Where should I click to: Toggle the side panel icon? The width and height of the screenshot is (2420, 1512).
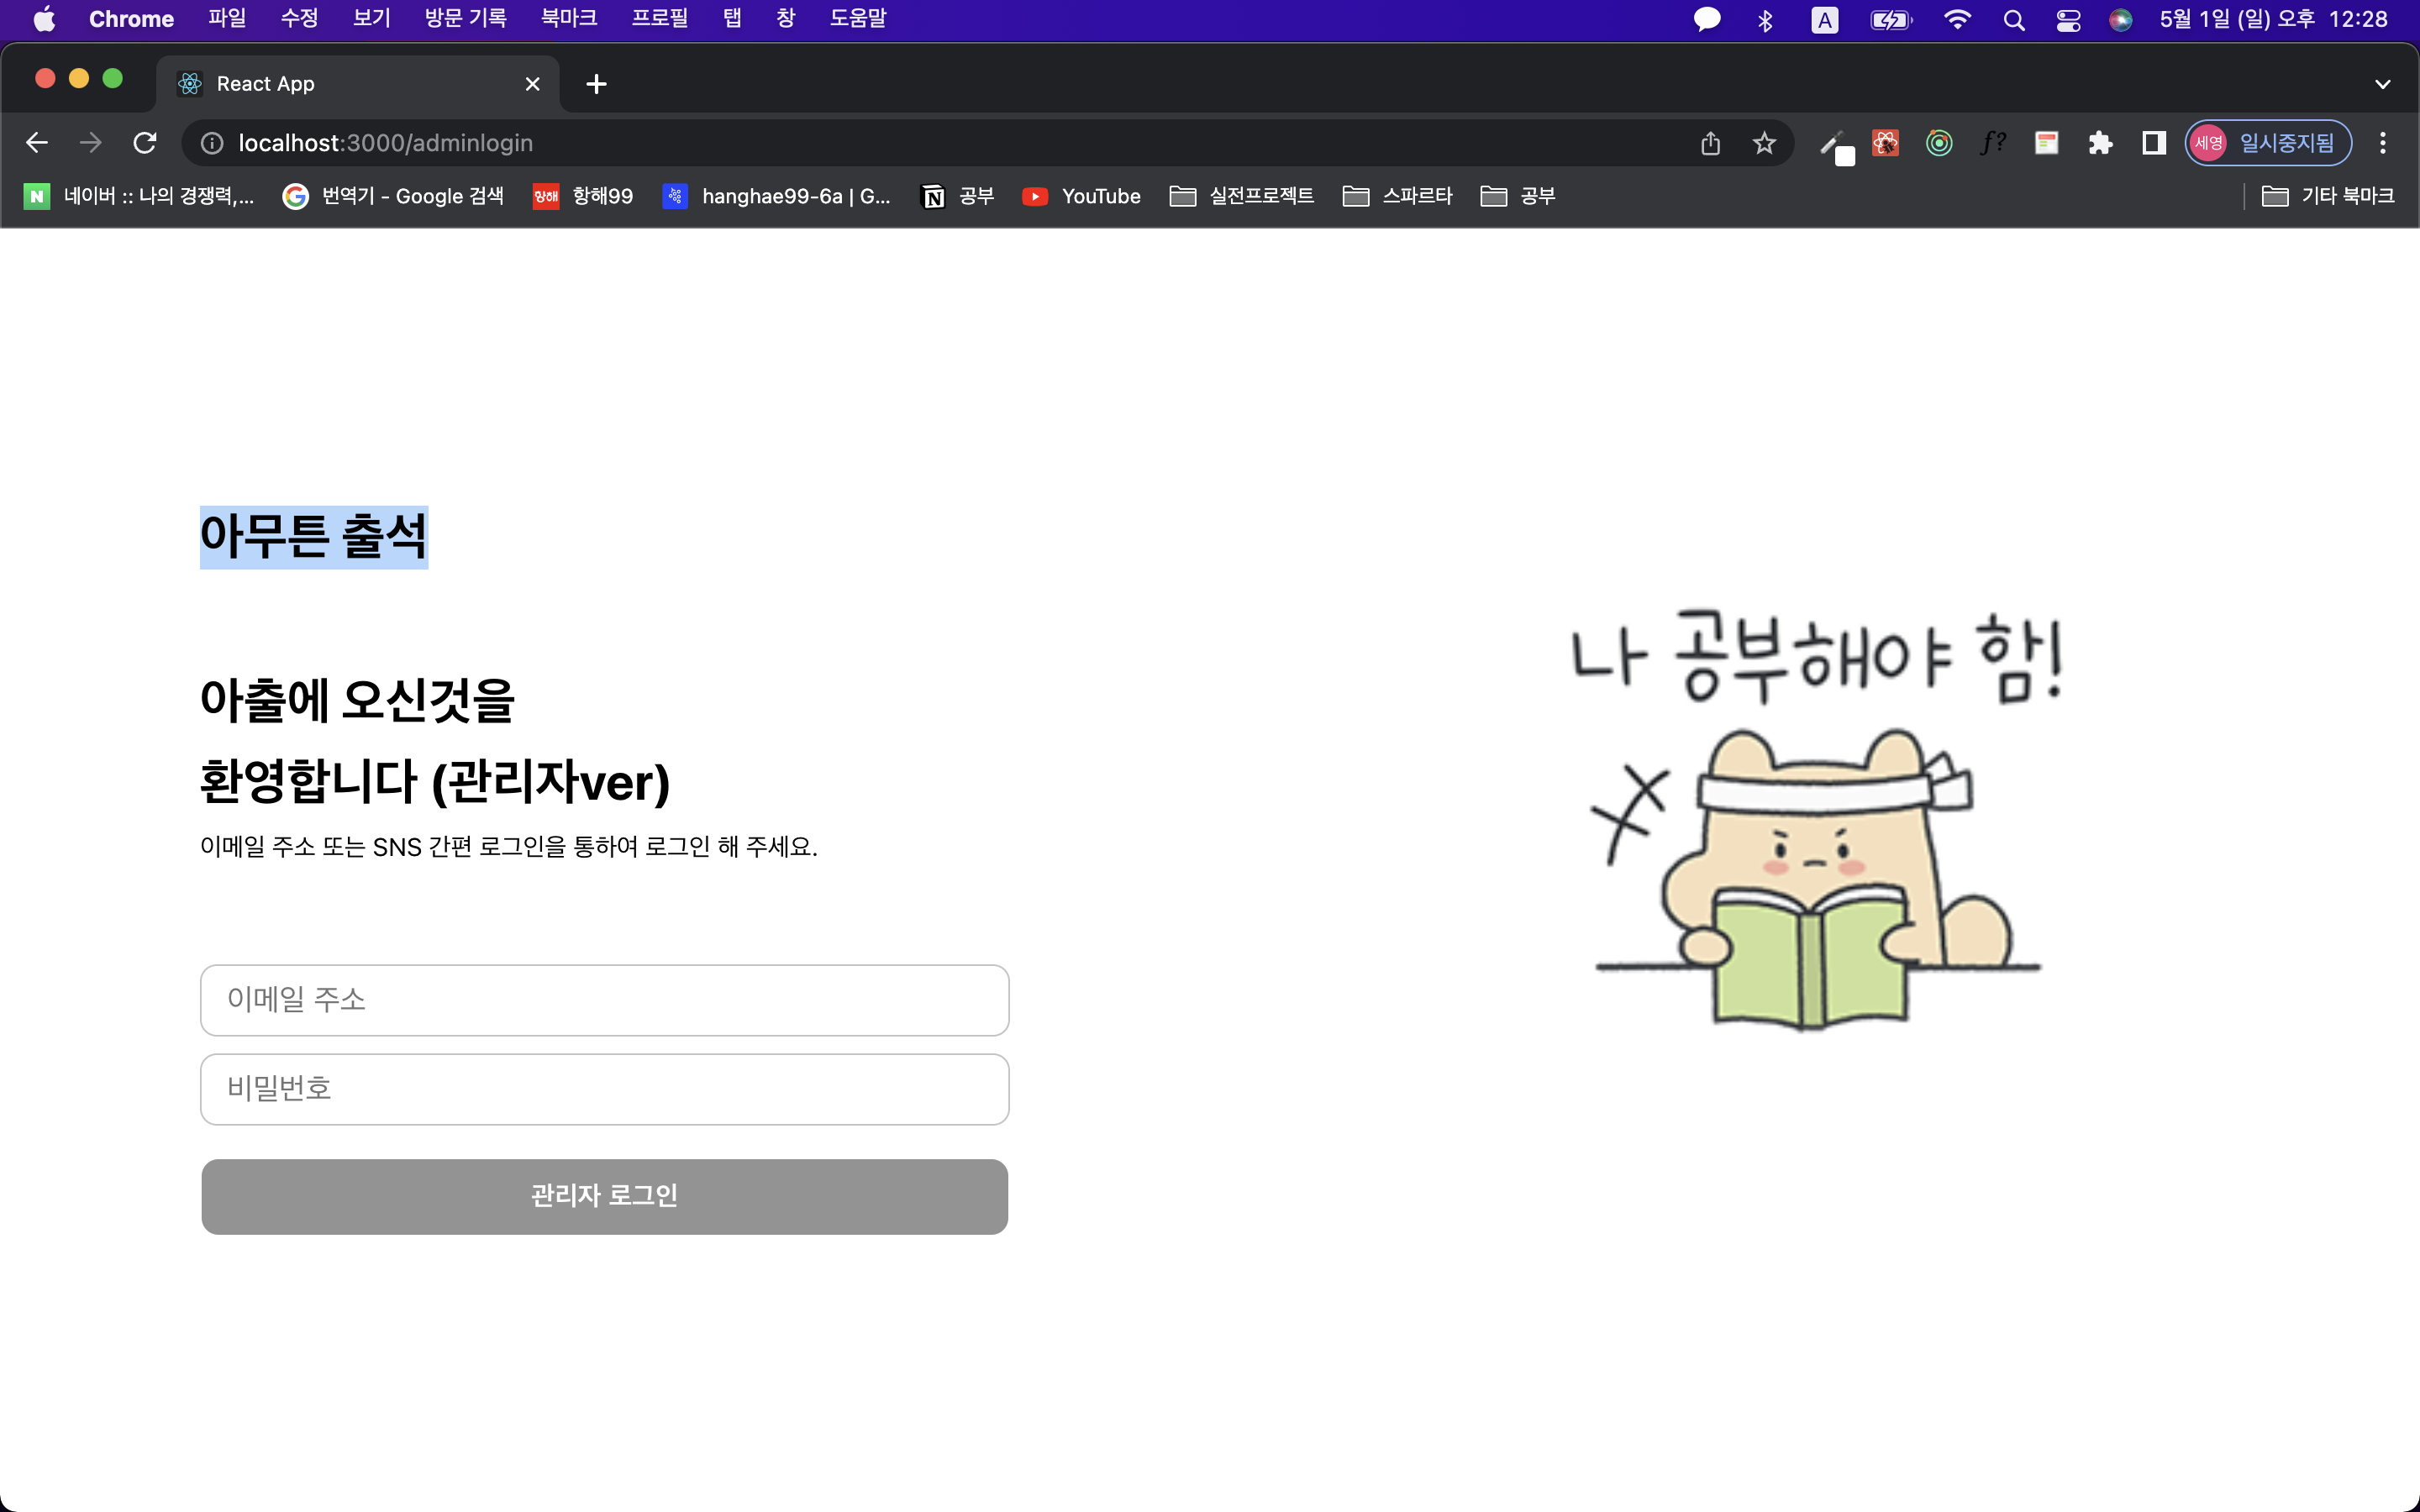coord(2153,143)
